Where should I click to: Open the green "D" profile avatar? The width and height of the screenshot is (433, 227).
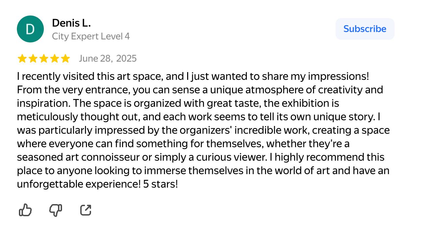pos(30,29)
